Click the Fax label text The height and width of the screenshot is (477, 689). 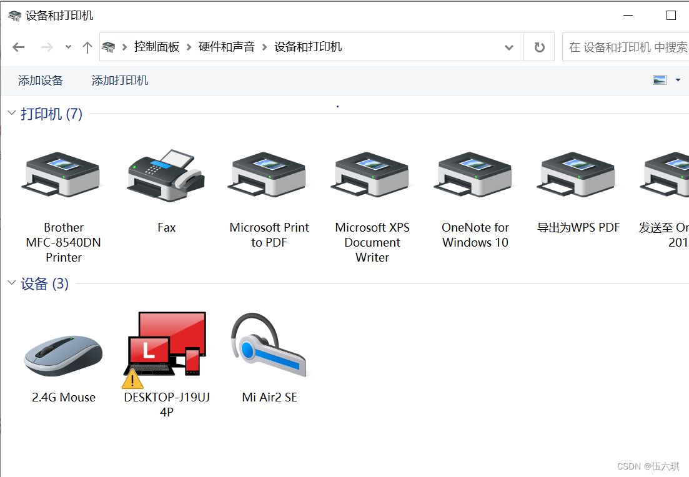point(167,227)
